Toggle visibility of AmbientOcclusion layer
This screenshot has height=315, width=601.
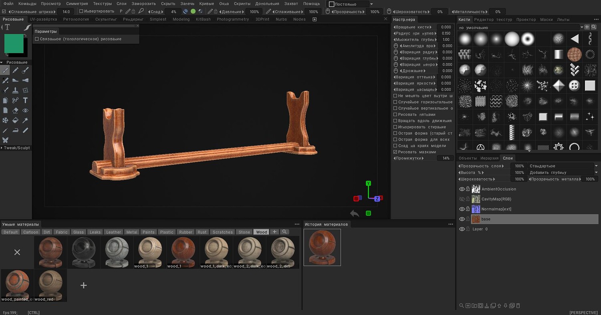click(462, 189)
